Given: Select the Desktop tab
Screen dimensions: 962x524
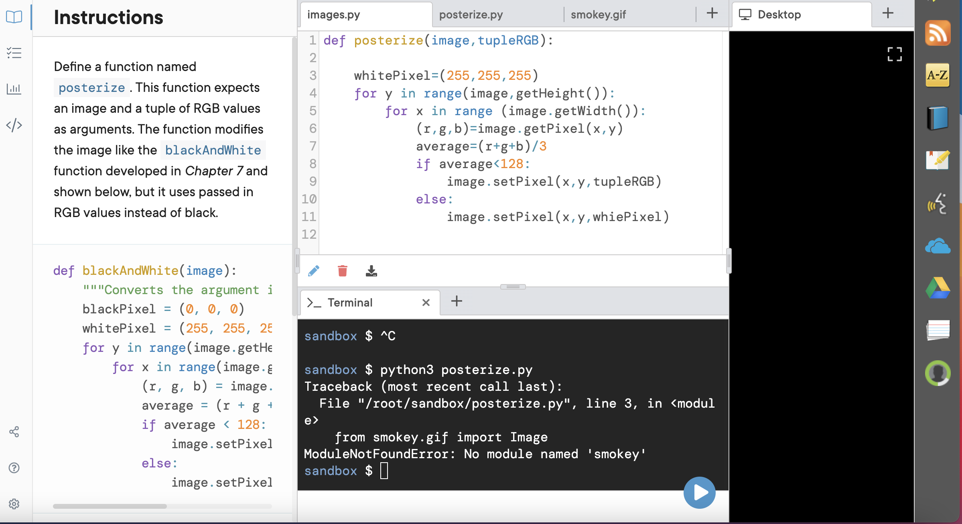Looking at the screenshot, I should (x=779, y=15).
